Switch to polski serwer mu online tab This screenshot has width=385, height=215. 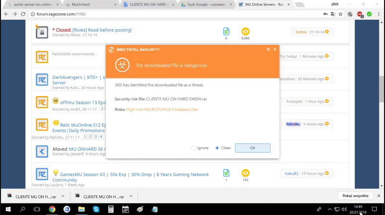33,4
